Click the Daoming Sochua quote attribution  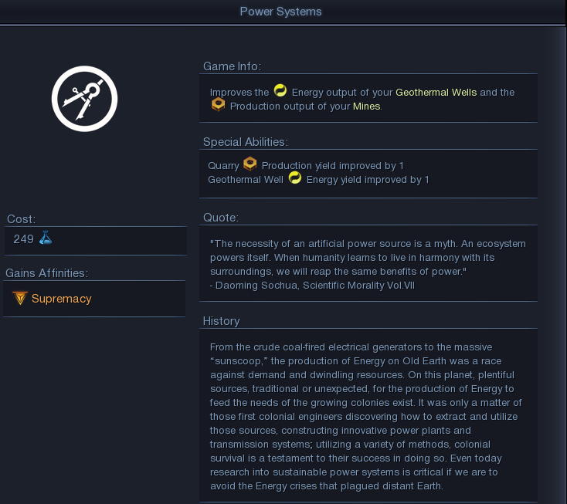click(312, 286)
